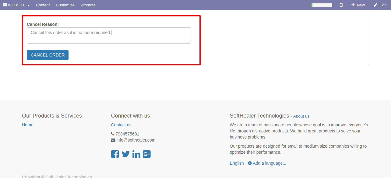The image size is (391, 178).
Task: Open the Home footer link
Action: [28, 125]
